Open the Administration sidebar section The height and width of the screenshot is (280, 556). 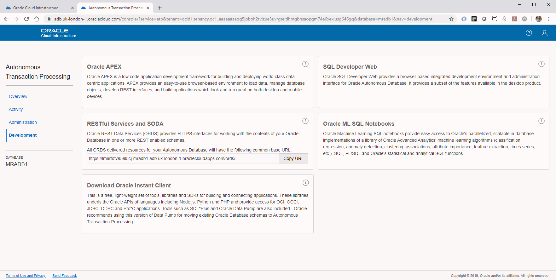(23, 122)
